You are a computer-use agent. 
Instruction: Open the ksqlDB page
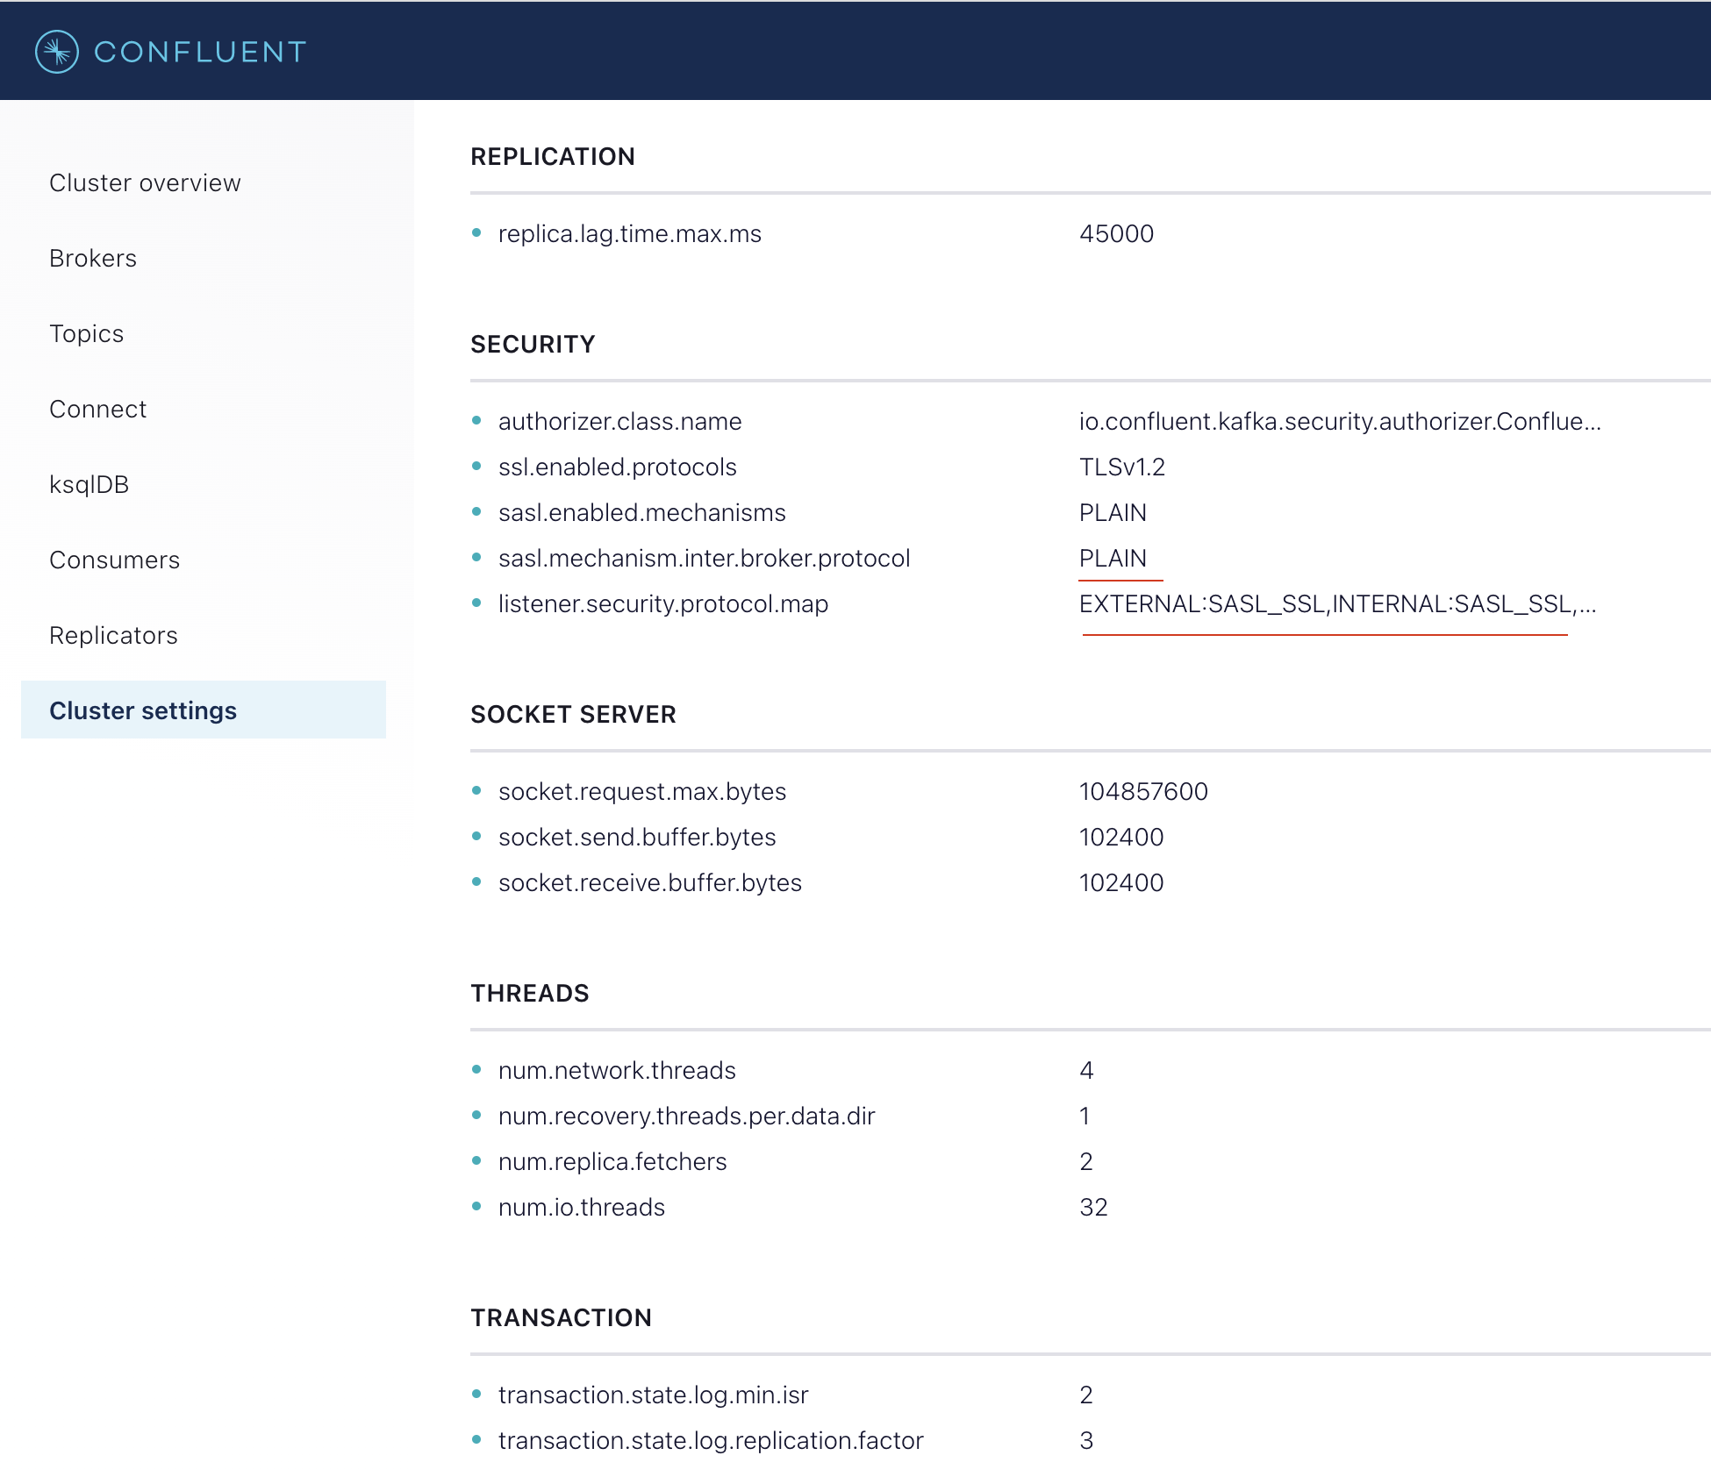89,484
